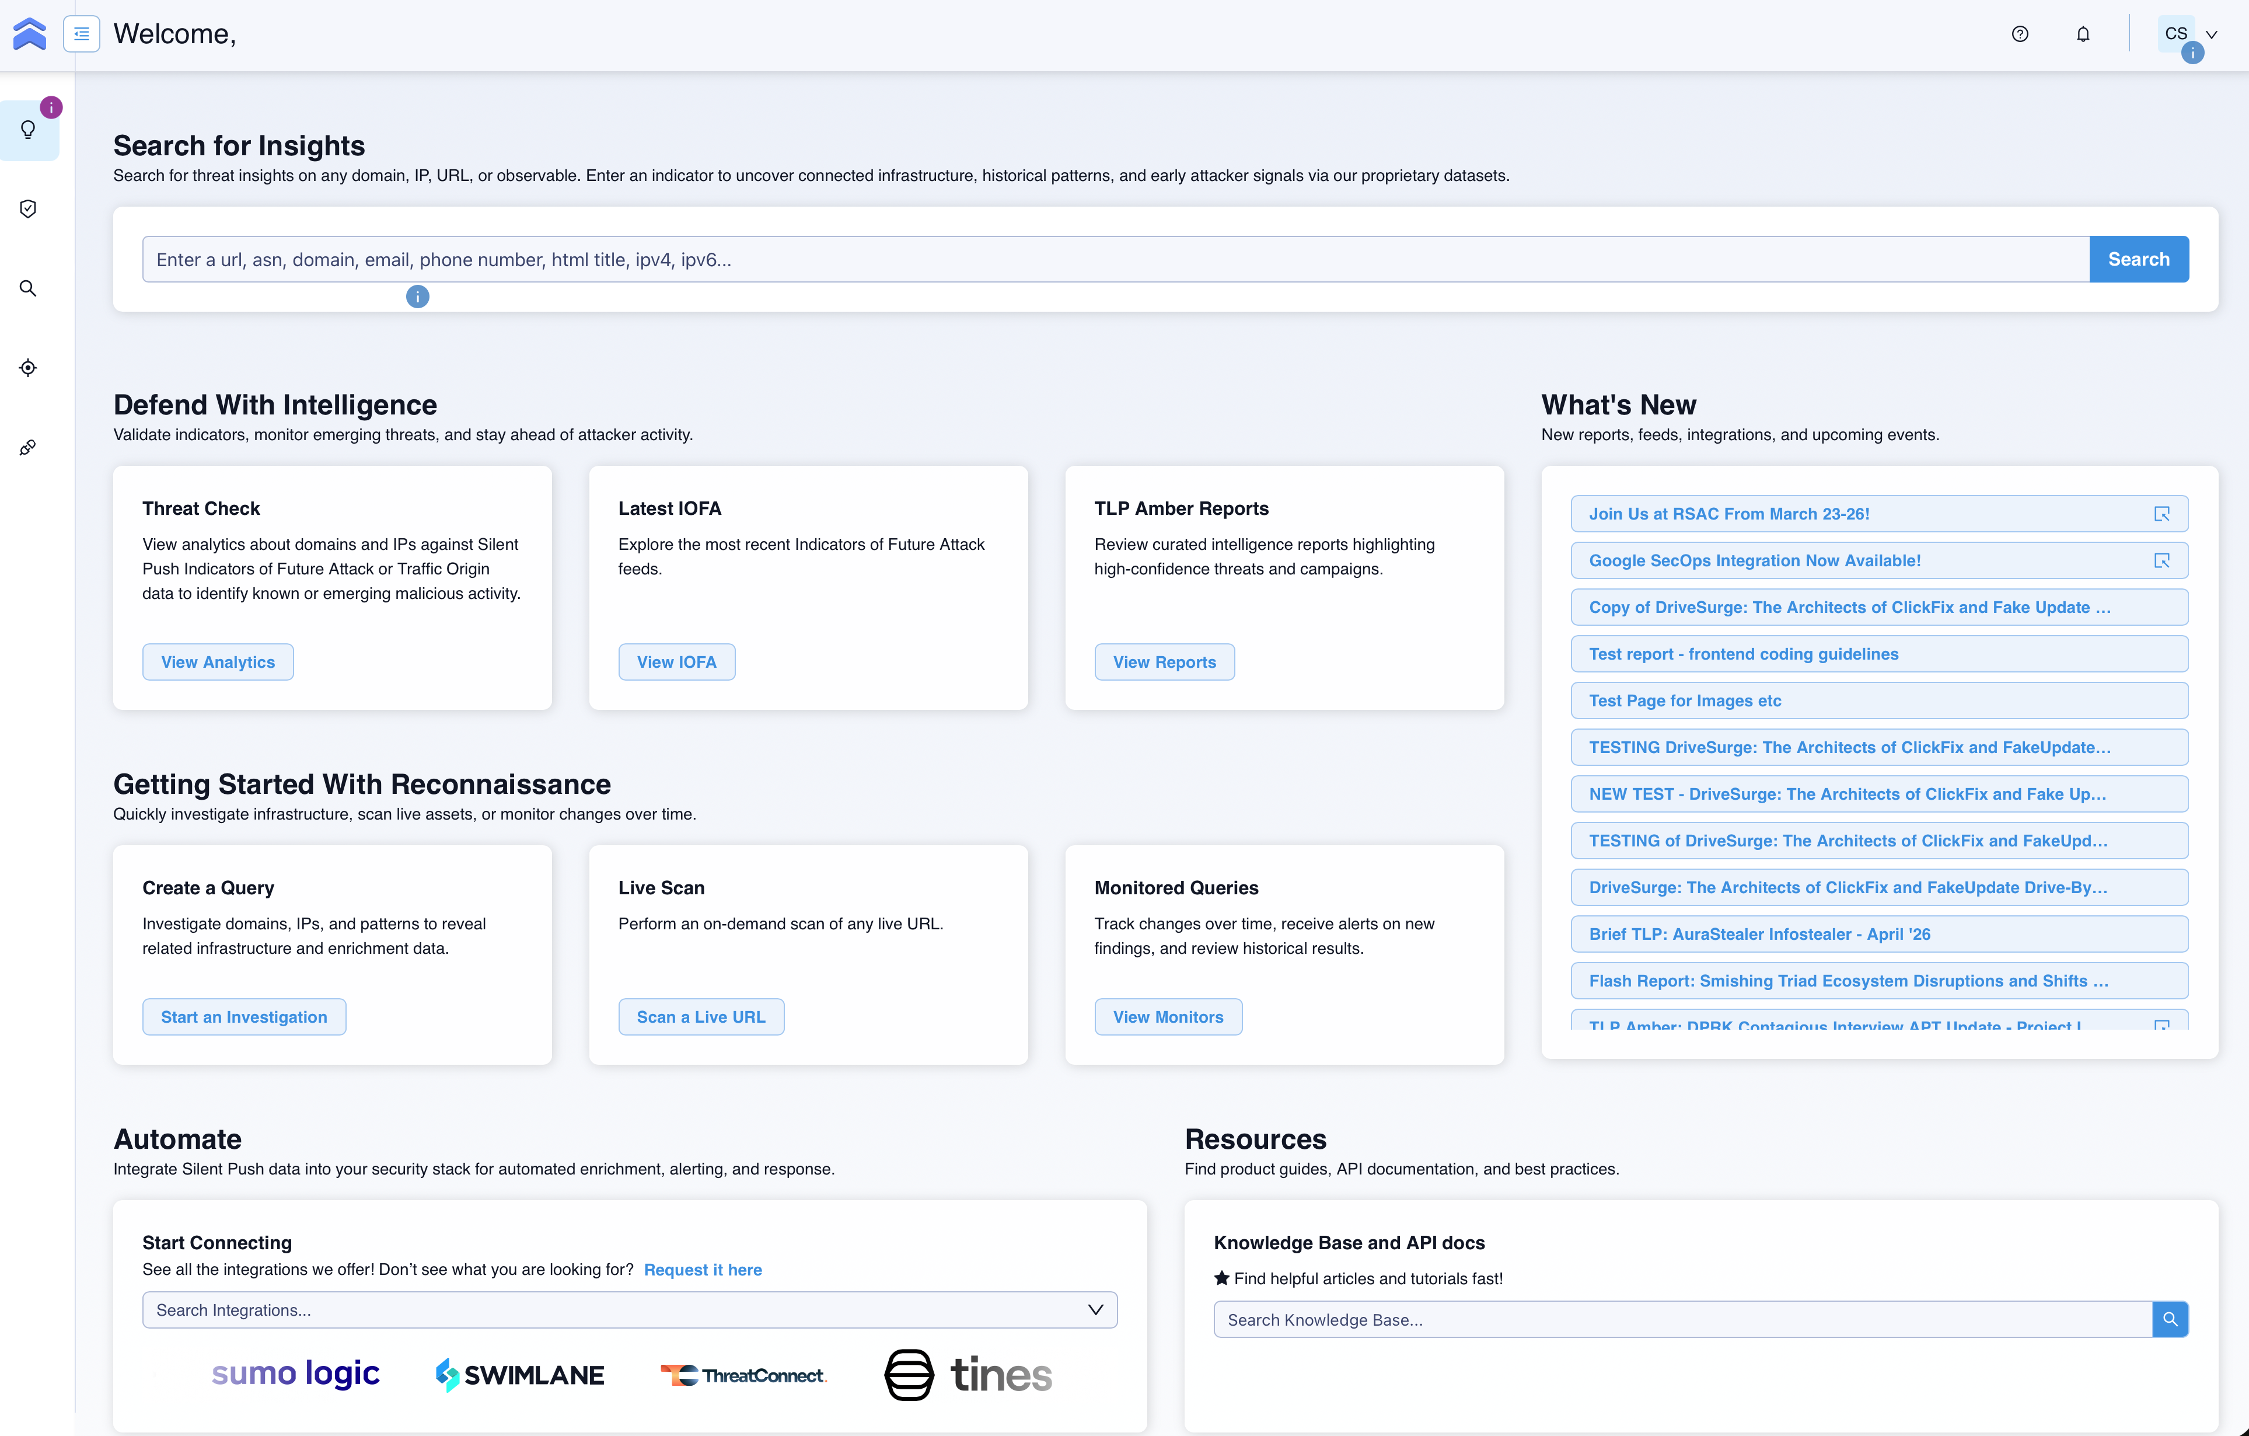This screenshot has height=1436, width=2249.
Task: Click the Create a Query card title
Action: 208,887
